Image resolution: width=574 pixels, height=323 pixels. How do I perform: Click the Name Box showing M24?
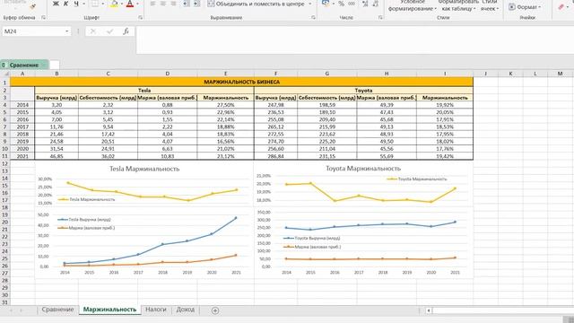[x=33, y=31]
